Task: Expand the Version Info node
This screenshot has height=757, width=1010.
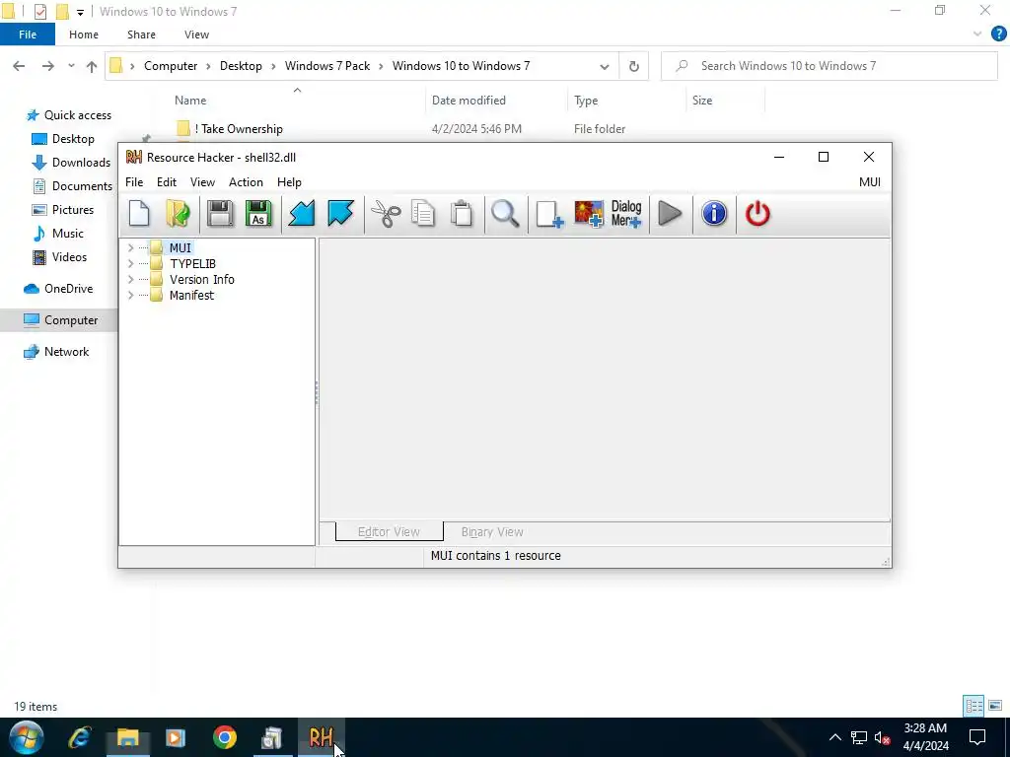Action: pos(131,279)
